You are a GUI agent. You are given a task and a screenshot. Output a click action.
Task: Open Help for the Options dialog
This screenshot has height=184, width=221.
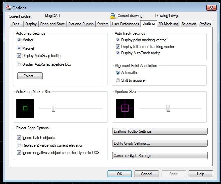pos(201,174)
